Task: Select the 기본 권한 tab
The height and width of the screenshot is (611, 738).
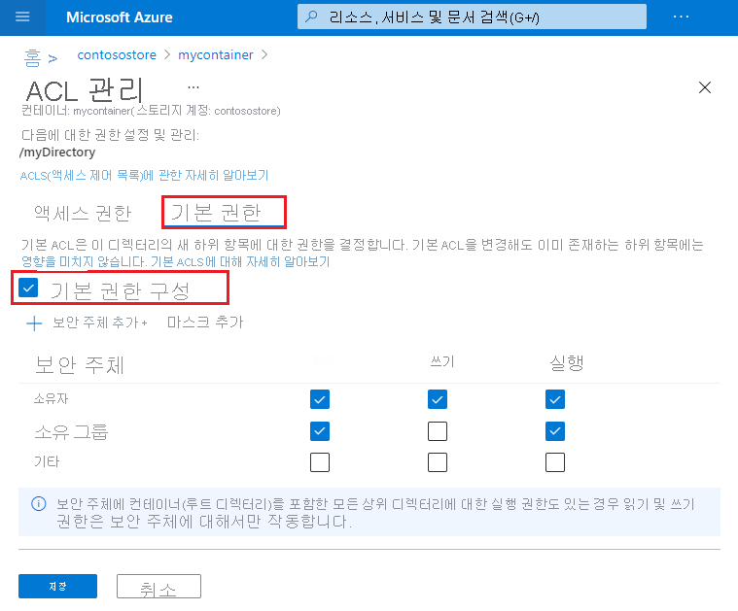Action: (x=224, y=213)
